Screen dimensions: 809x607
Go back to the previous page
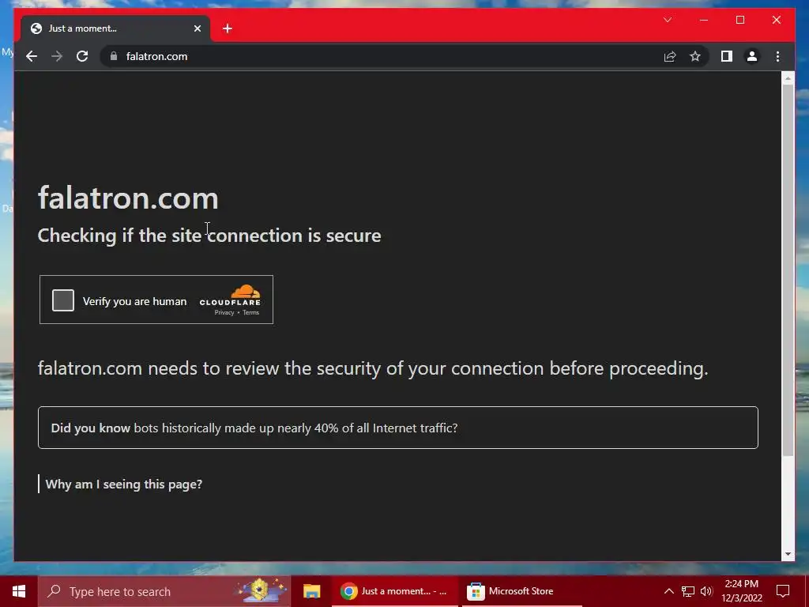pos(32,56)
